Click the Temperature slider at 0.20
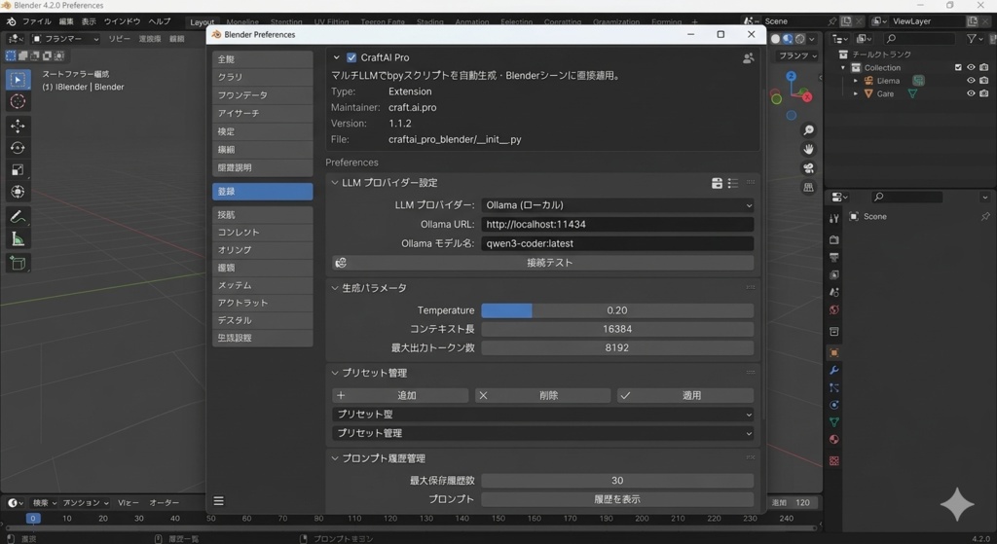997x544 pixels. (x=617, y=310)
